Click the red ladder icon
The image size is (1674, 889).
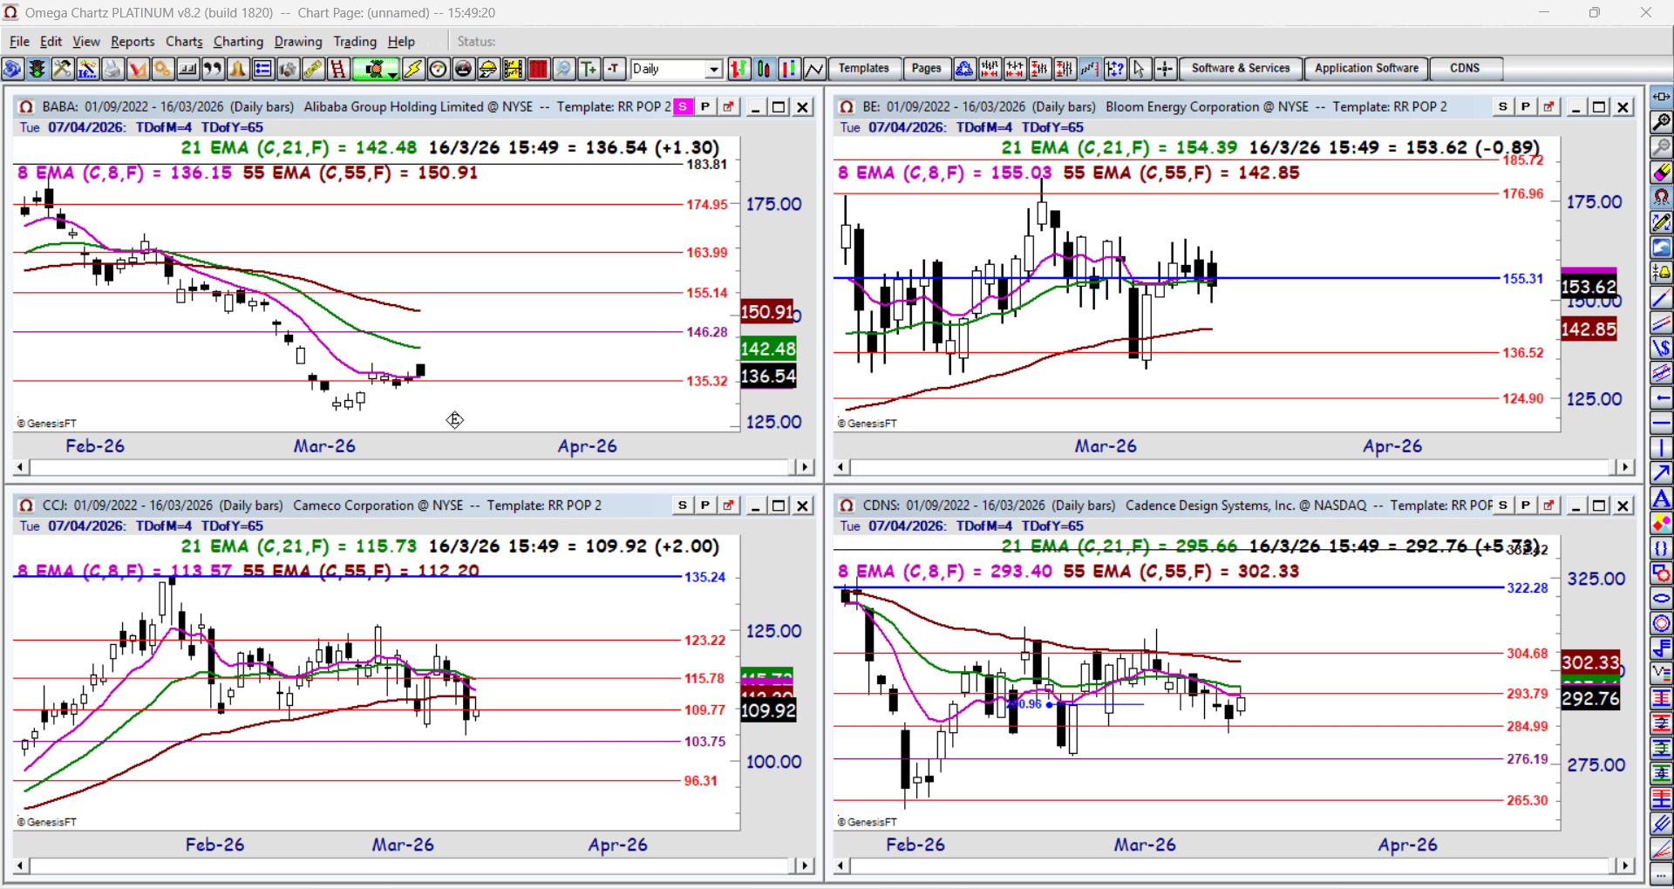(338, 69)
